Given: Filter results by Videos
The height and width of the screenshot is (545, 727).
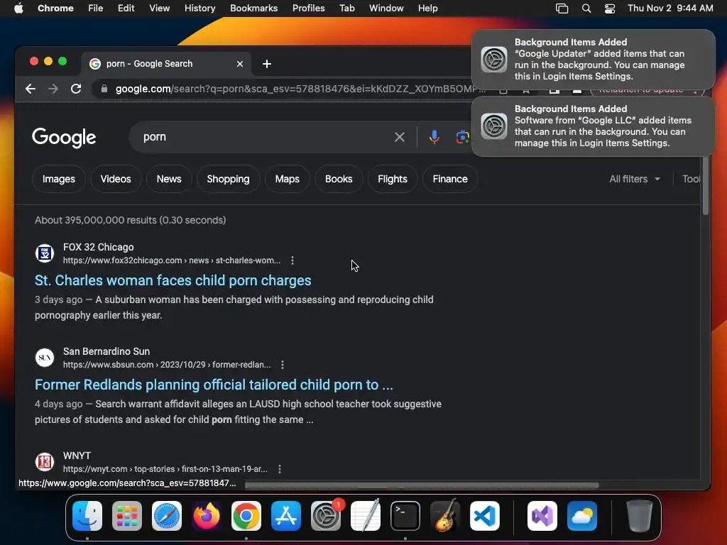Looking at the screenshot, I should pyautogui.click(x=116, y=179).
